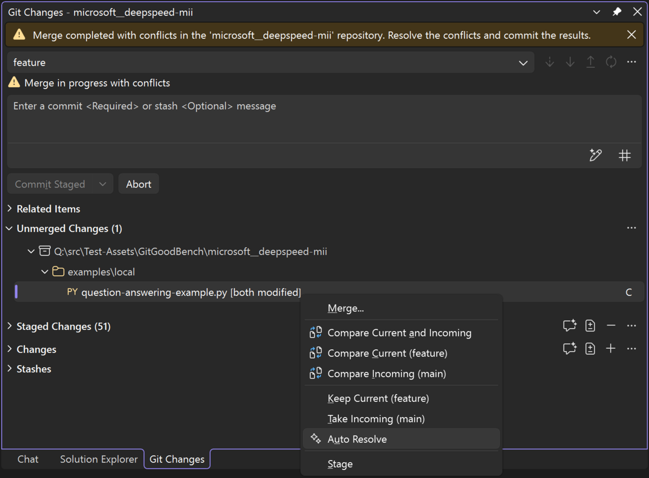Collapse the microsoft__deepspeed-mii repository node
Image resolution: width=649 pixels, height=478 pixels.
pyautogui.click(x=31, y=251)
